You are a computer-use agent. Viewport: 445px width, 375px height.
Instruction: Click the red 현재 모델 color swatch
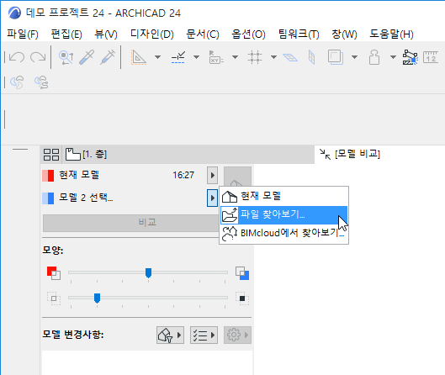coord(48,176)
